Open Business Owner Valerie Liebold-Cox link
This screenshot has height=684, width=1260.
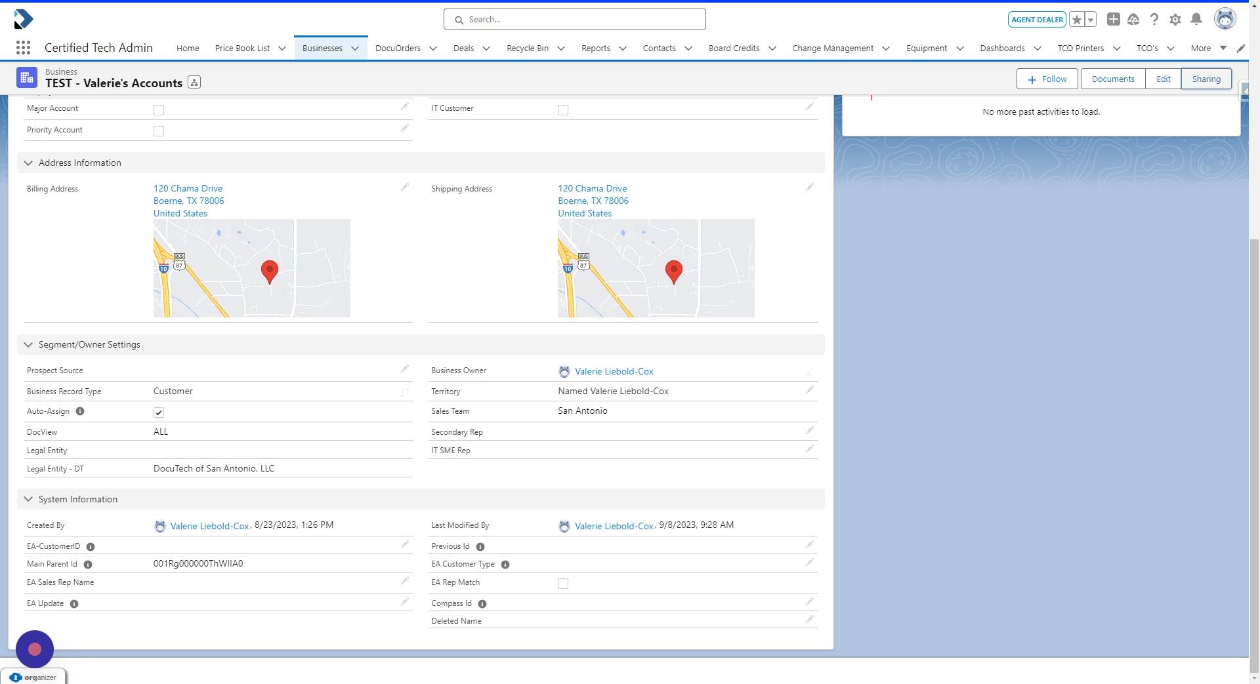614,371
